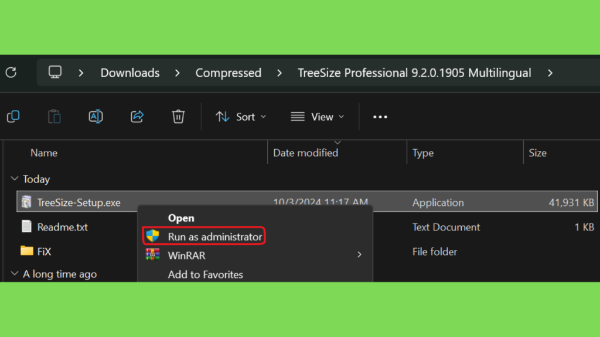Select the TreeSize-Setup.exe file name
600x337 pixels.
79,202
